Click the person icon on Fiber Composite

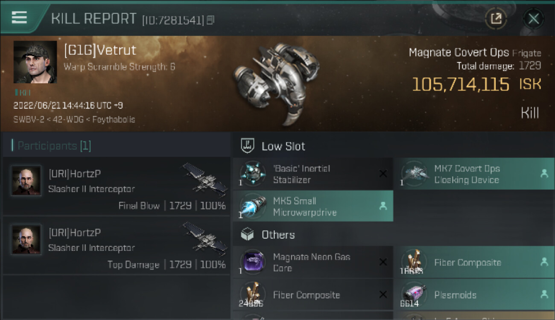click(x=544, y=262)
